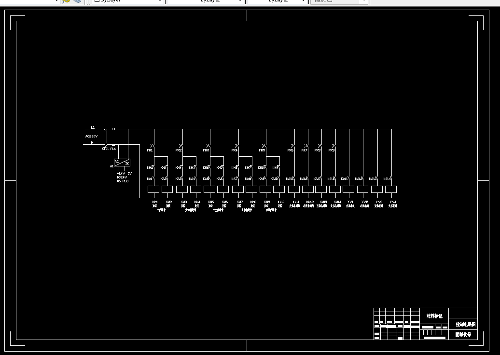Select the KM12 coil label under coils
500x355 pixels.
(310, 202)
